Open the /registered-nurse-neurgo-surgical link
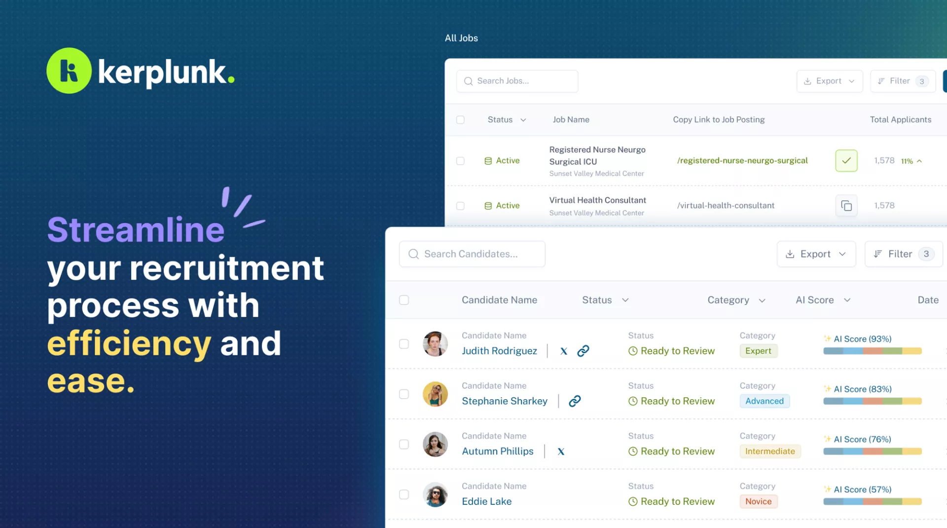 click(742, 160)
